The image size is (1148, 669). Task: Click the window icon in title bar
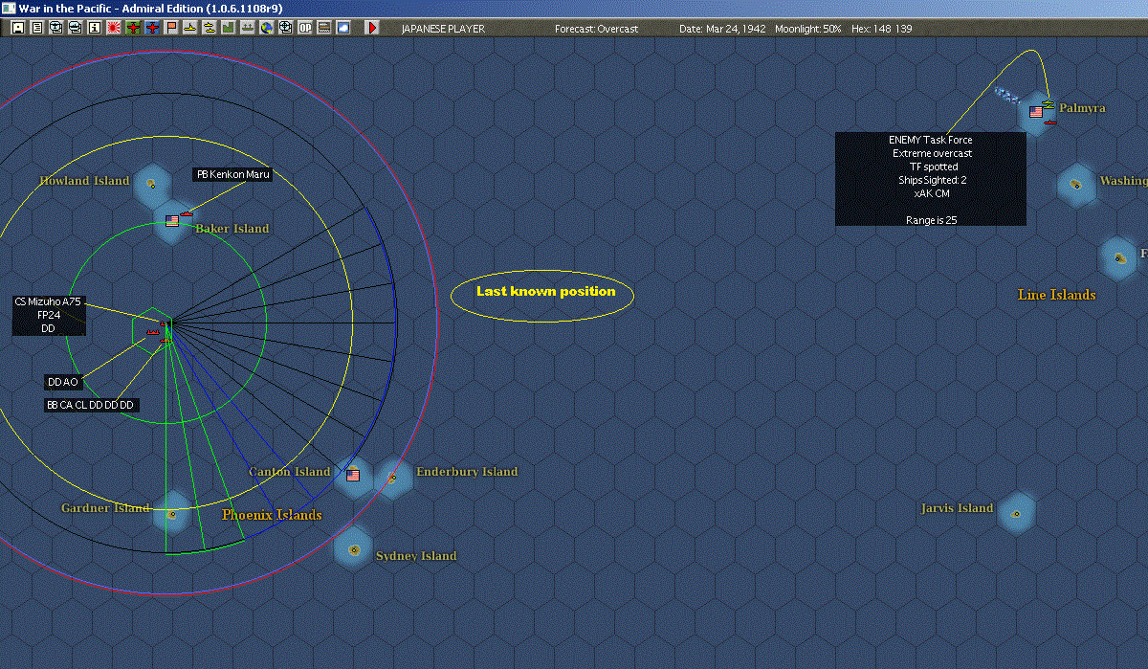pyautogui.click(x=9, y=8)
